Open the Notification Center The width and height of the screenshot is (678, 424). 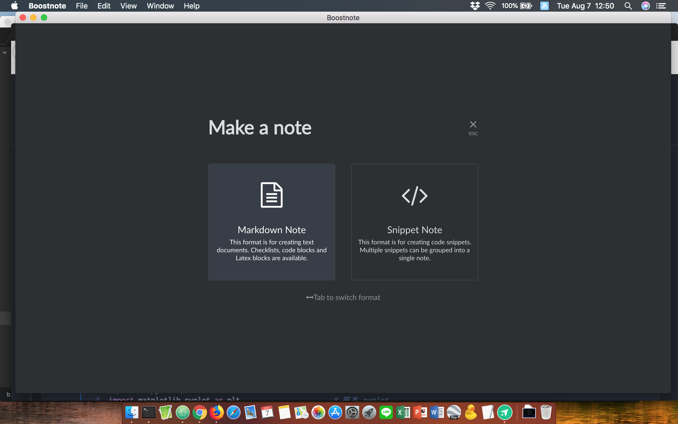point(661,6)
